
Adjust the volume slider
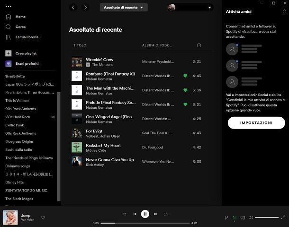tap(267, 218)
